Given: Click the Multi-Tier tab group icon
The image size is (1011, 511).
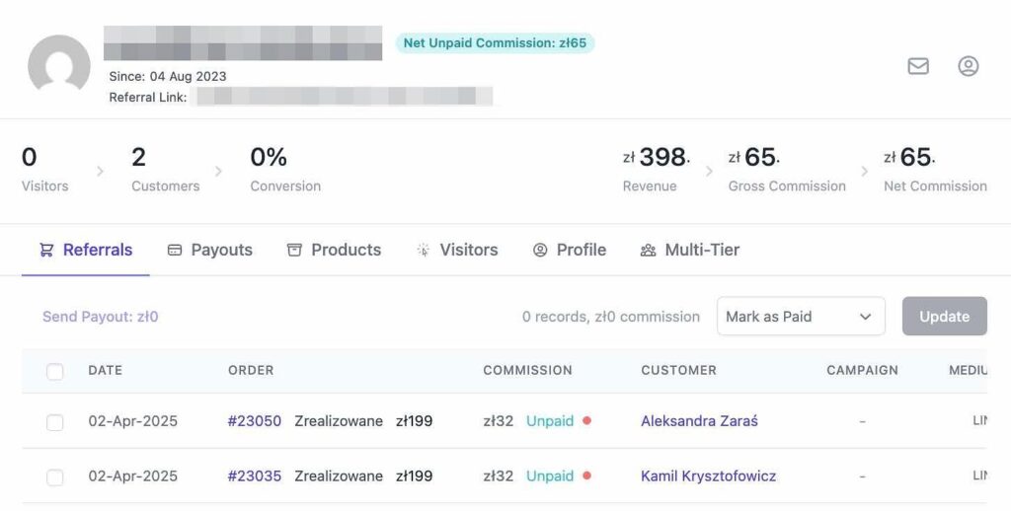Looking at the screenshot, I should pos(648,250).
